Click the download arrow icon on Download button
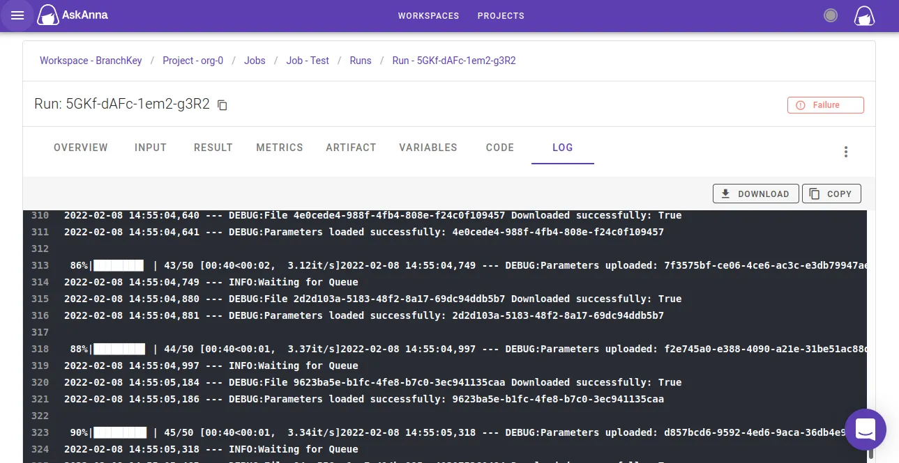The width and height of the screenshot is (899, 463). pos(727,194)
